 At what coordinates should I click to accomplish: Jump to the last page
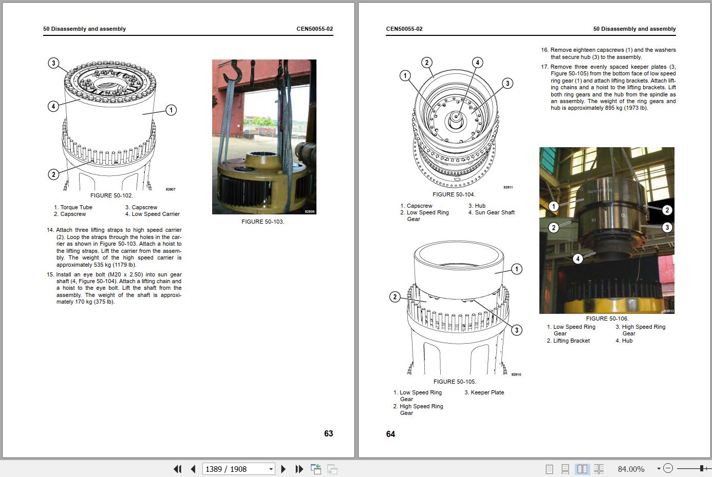pos(299,469)
